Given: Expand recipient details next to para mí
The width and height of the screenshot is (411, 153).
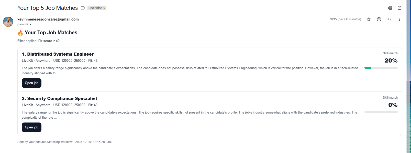Looking at the screenshot, I should tap(30, 24).
